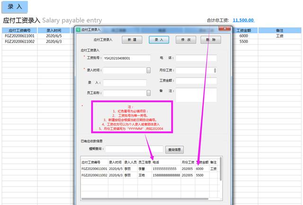Click the 备注 header in the background sheet
The height and width of the screenshot is (205, 303).
click(x=280, y=30)
